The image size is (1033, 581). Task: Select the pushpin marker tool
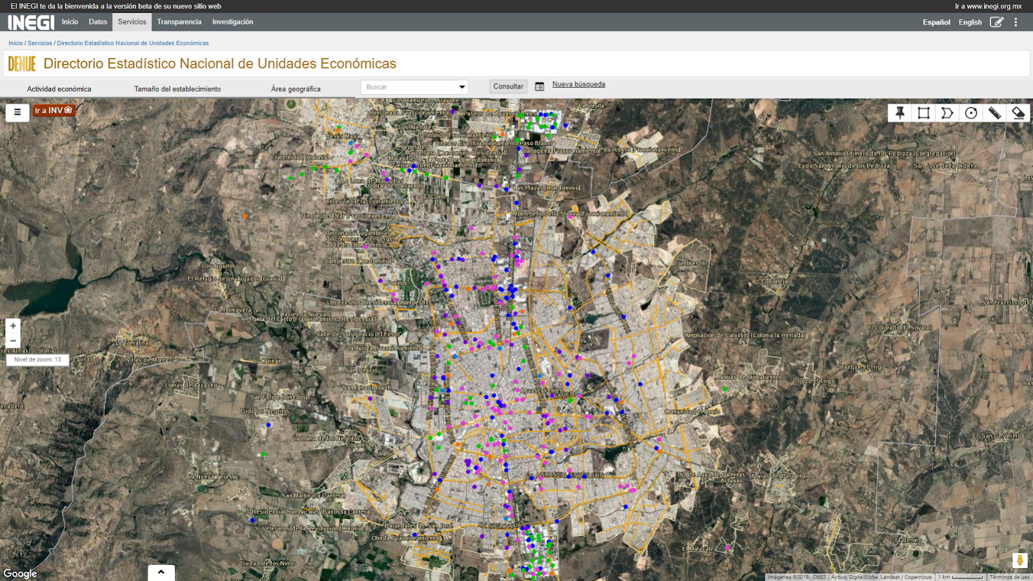tap(900, 113)
